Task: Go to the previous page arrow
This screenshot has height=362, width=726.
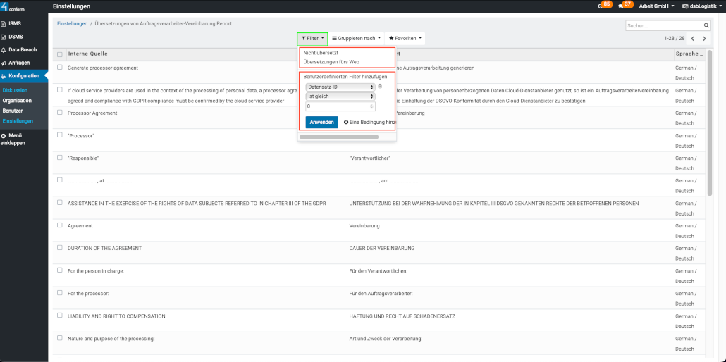Action: [x=693, y=39]
